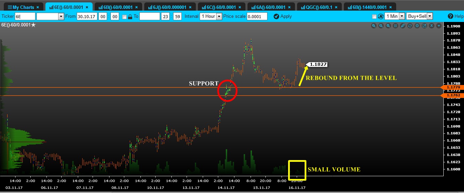Screen dimensions: 464x193
Task: Click the To hour field 23
Action: point(166,16)
